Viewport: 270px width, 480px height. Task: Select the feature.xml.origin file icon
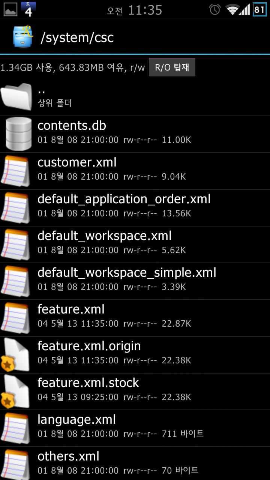click(16, 354)
